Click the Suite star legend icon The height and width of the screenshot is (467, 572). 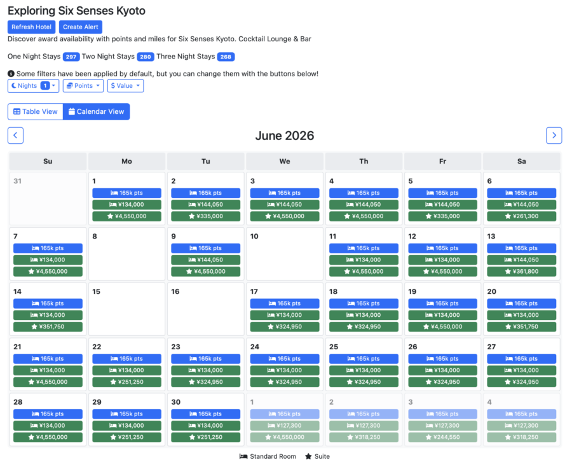click(x=308, y=456)
